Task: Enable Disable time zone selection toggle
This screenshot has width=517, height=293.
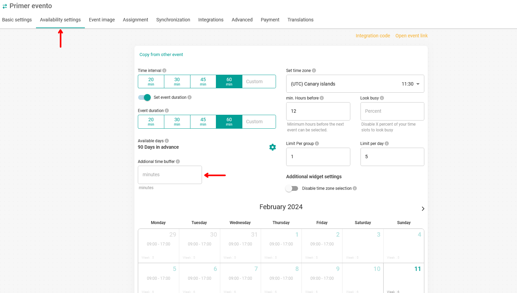Action: pos(292,188)
